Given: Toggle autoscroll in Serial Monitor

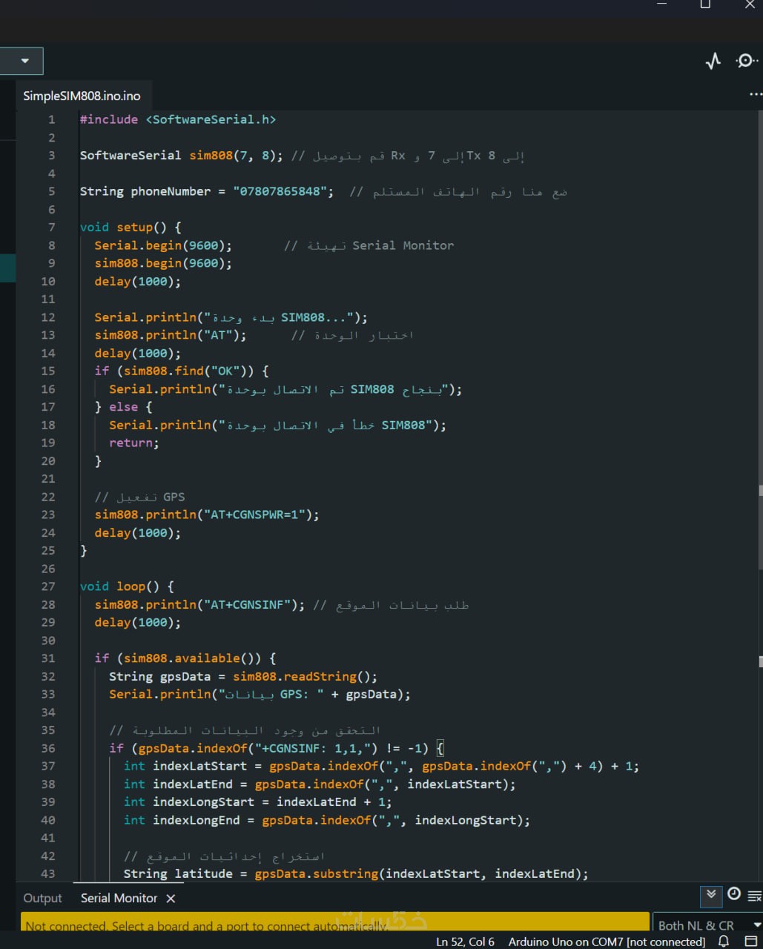Looking at the screenshot, I should tap(711, 895).
